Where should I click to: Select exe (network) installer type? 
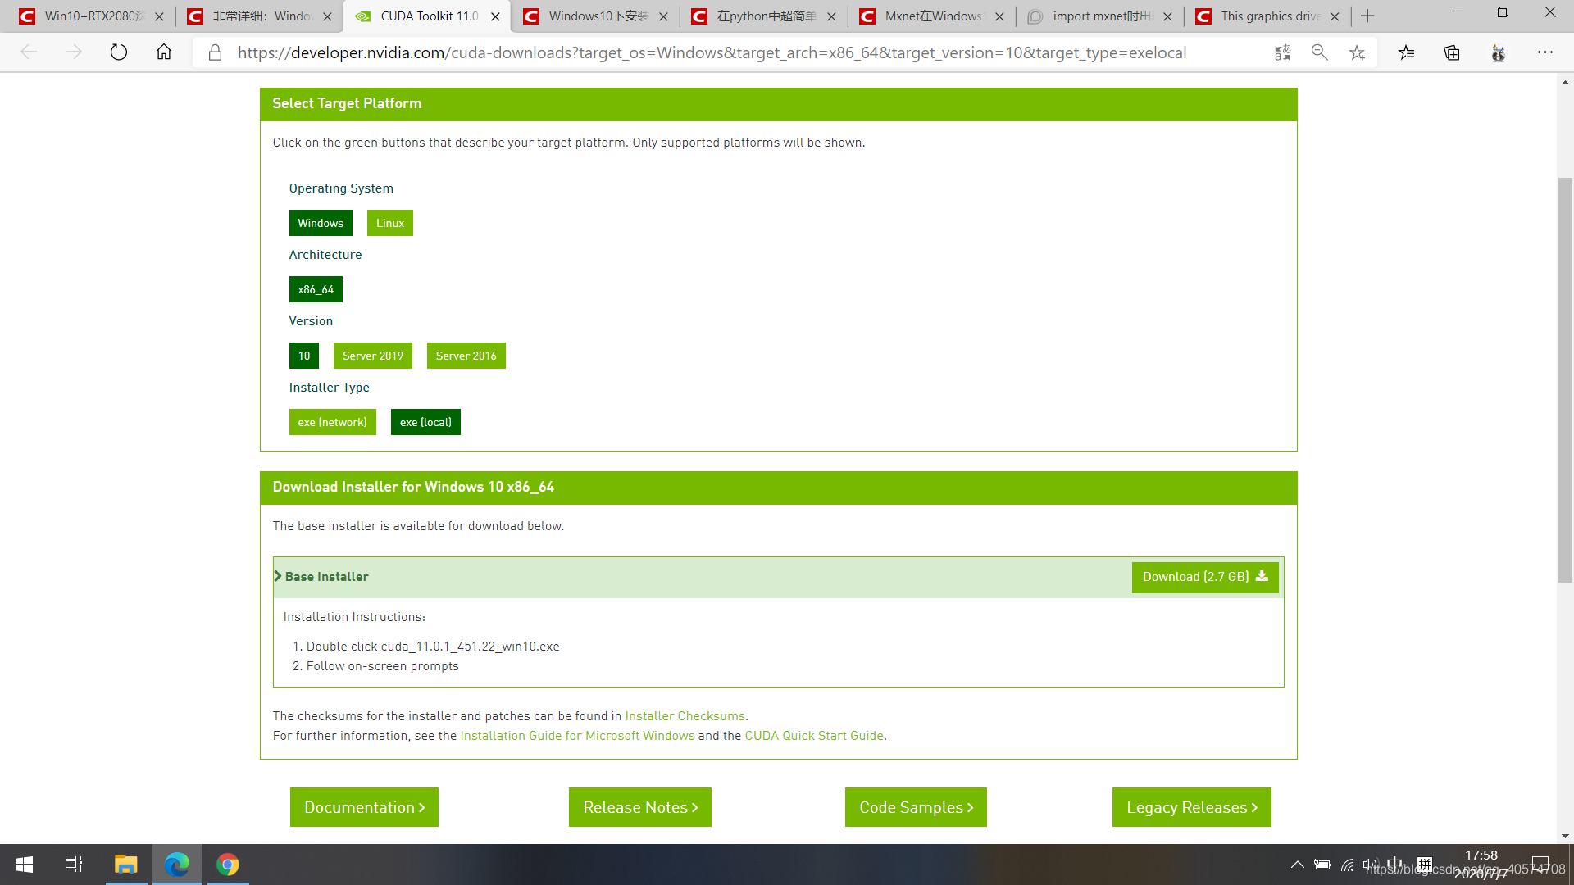point(332,422)
